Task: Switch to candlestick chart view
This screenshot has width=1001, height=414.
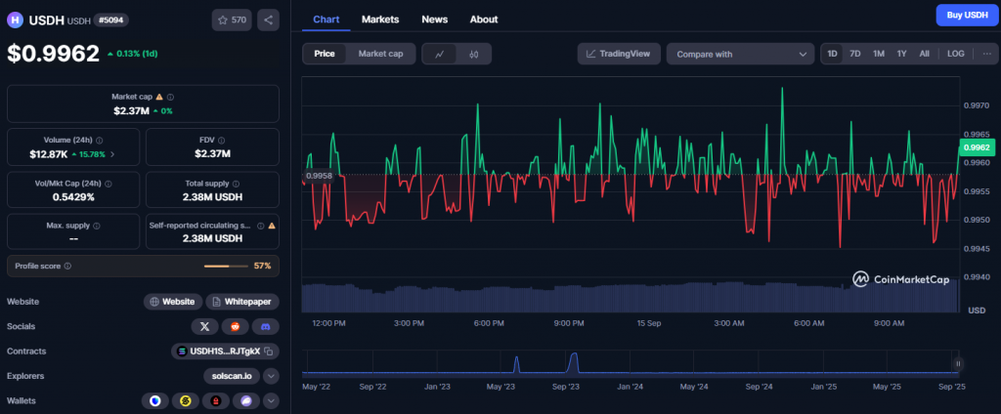Action: [x=474, y=55]
